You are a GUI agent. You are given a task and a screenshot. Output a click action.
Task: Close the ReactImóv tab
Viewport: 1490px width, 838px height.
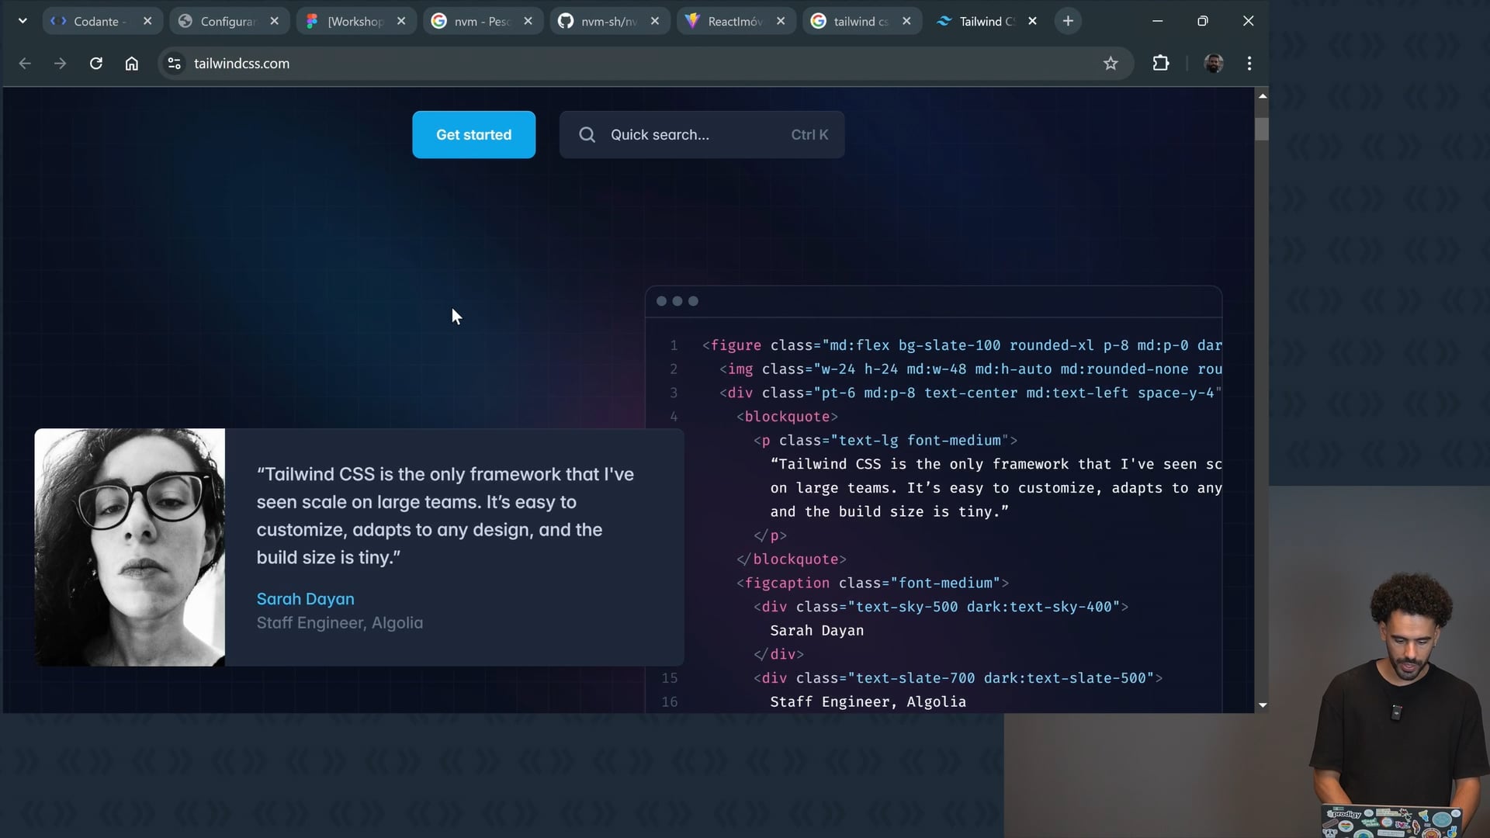781,21
